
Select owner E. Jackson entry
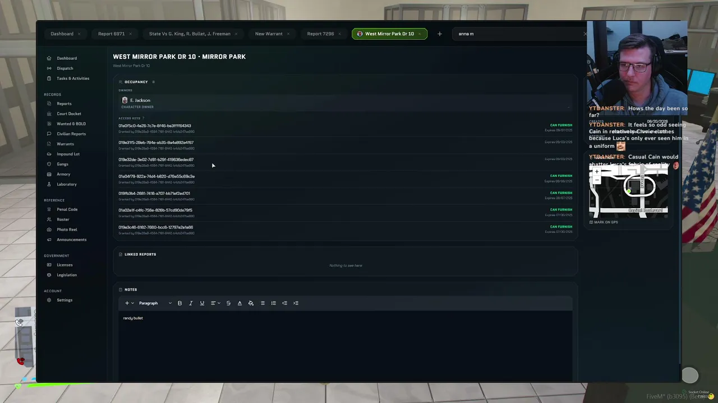tap(346, 102)
